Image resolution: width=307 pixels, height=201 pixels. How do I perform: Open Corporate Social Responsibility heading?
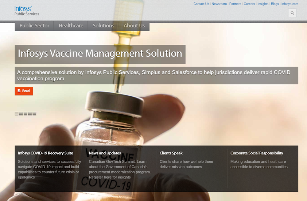coord(257,153)
